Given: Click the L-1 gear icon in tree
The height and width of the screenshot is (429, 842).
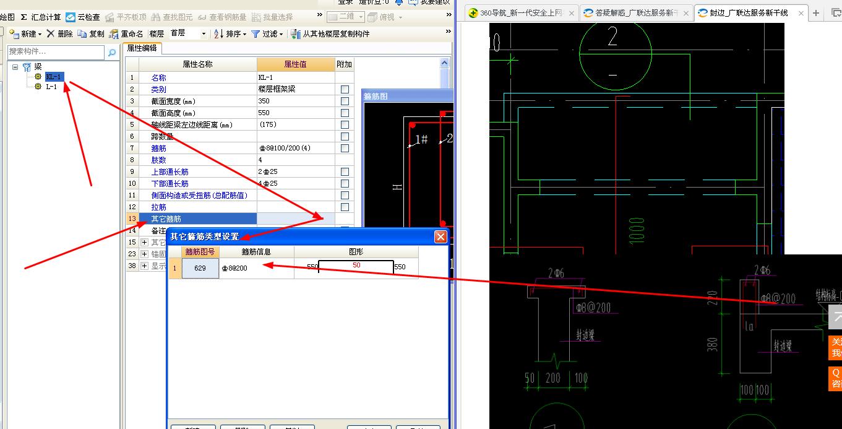Looking at the screenshot, I should [x=38, y=87].
